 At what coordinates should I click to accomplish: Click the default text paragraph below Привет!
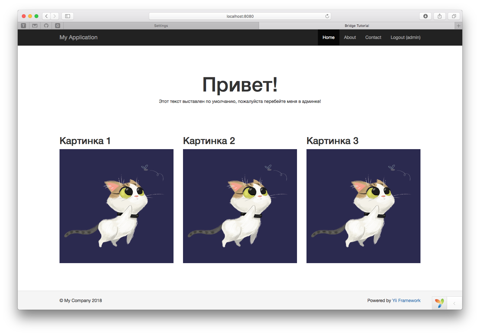240,101
